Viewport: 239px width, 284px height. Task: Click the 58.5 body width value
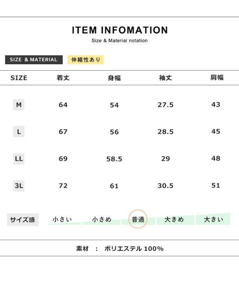coord(114,159)
